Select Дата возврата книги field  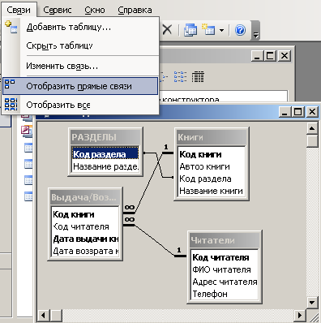85,251
